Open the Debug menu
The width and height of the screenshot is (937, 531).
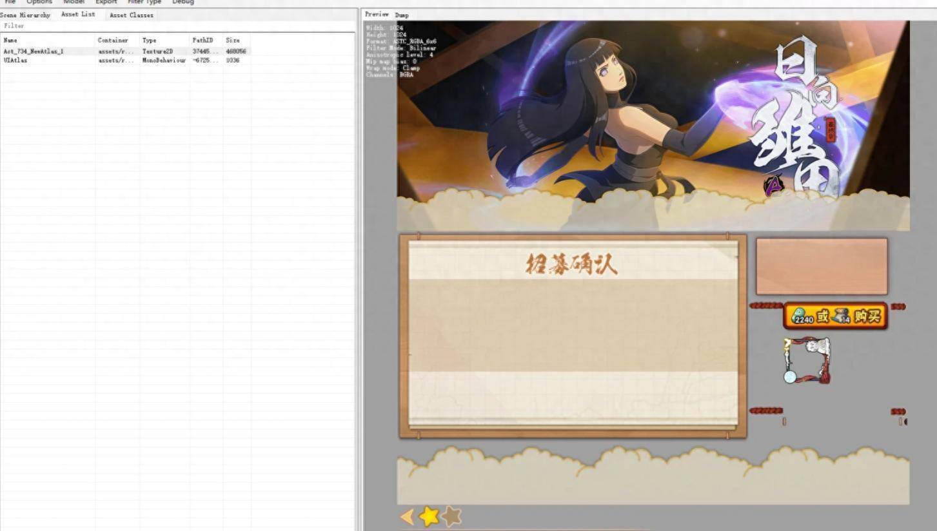click(x=183, y=3)
